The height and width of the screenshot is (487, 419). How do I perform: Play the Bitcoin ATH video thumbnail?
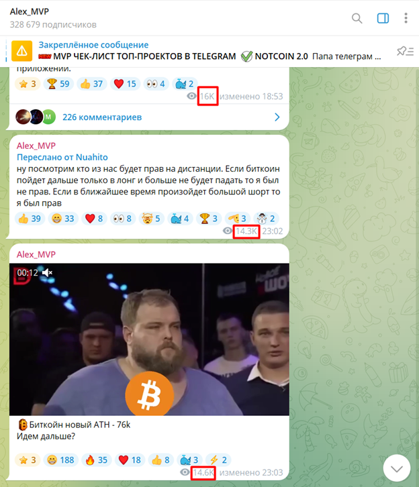click(x=149, y=339)
